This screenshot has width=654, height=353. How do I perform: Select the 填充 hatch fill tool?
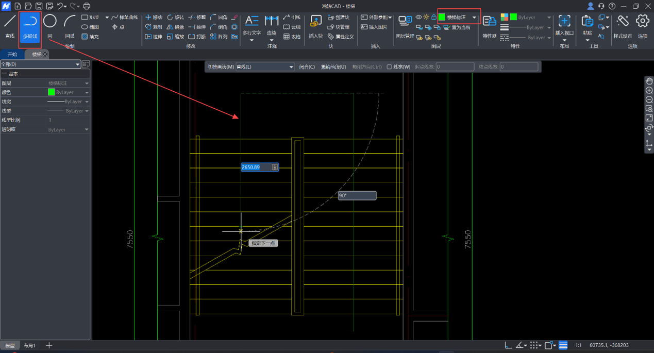tap(90, 37)
